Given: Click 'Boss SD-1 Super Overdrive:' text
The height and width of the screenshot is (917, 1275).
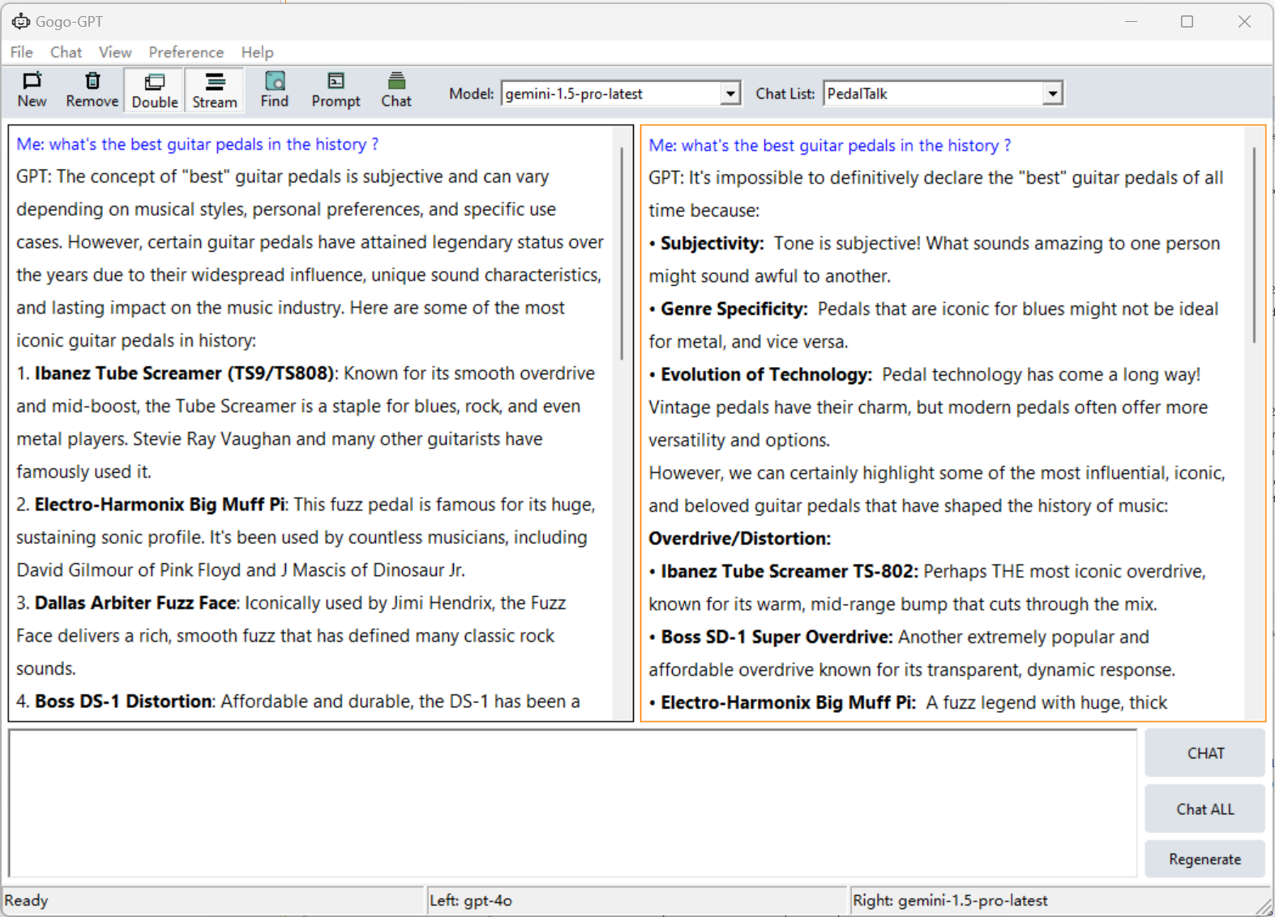Looking at the screenshot, I should (x=777, y=638).
